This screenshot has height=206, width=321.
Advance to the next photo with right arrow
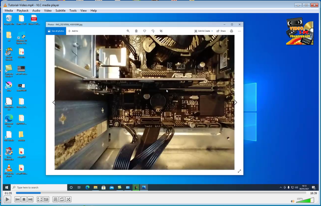tap(235, 102)
